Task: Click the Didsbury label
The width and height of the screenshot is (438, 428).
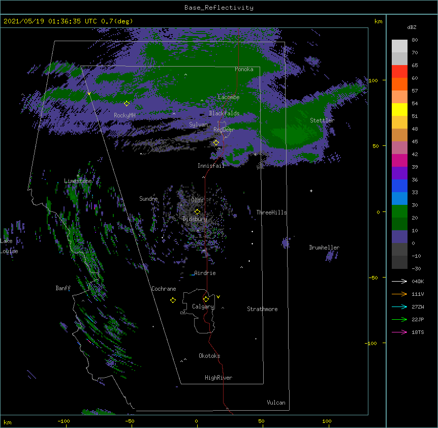Action: tap(195, 219)
